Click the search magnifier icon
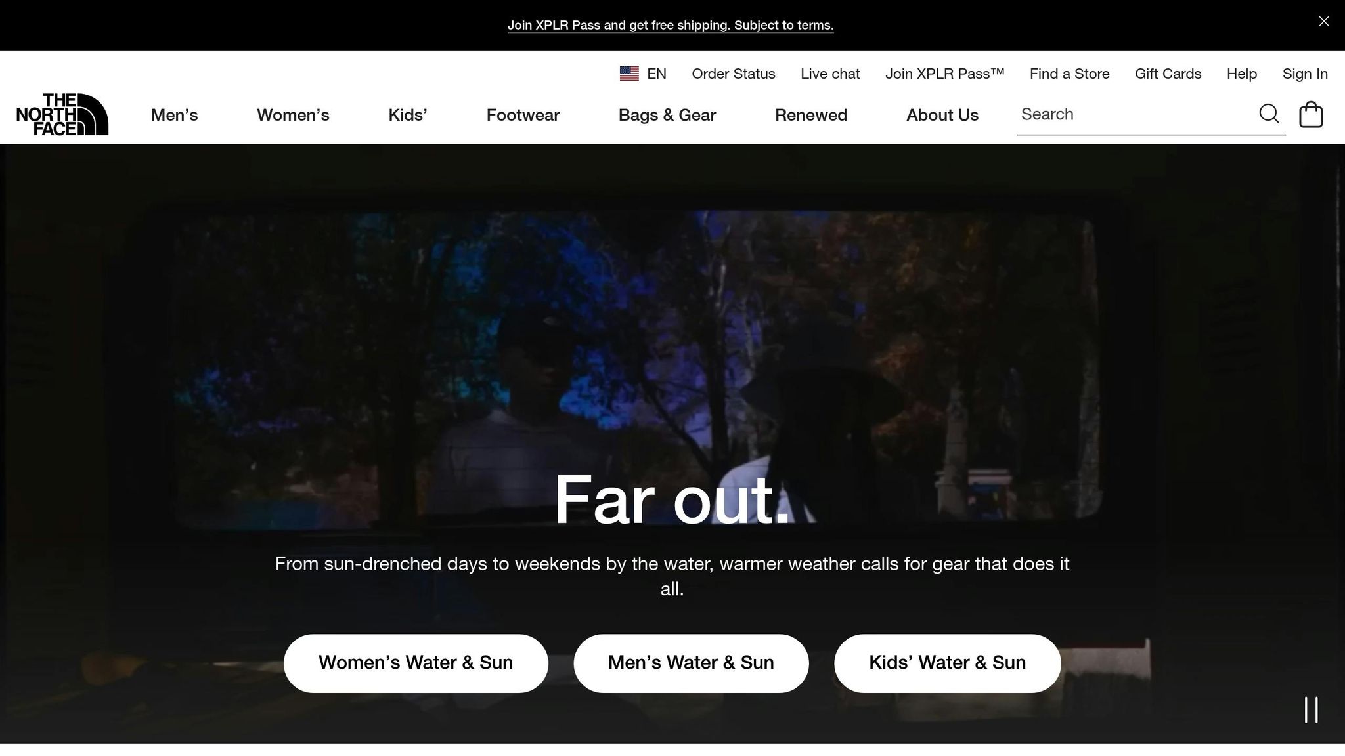 [x=1269, y=114]
